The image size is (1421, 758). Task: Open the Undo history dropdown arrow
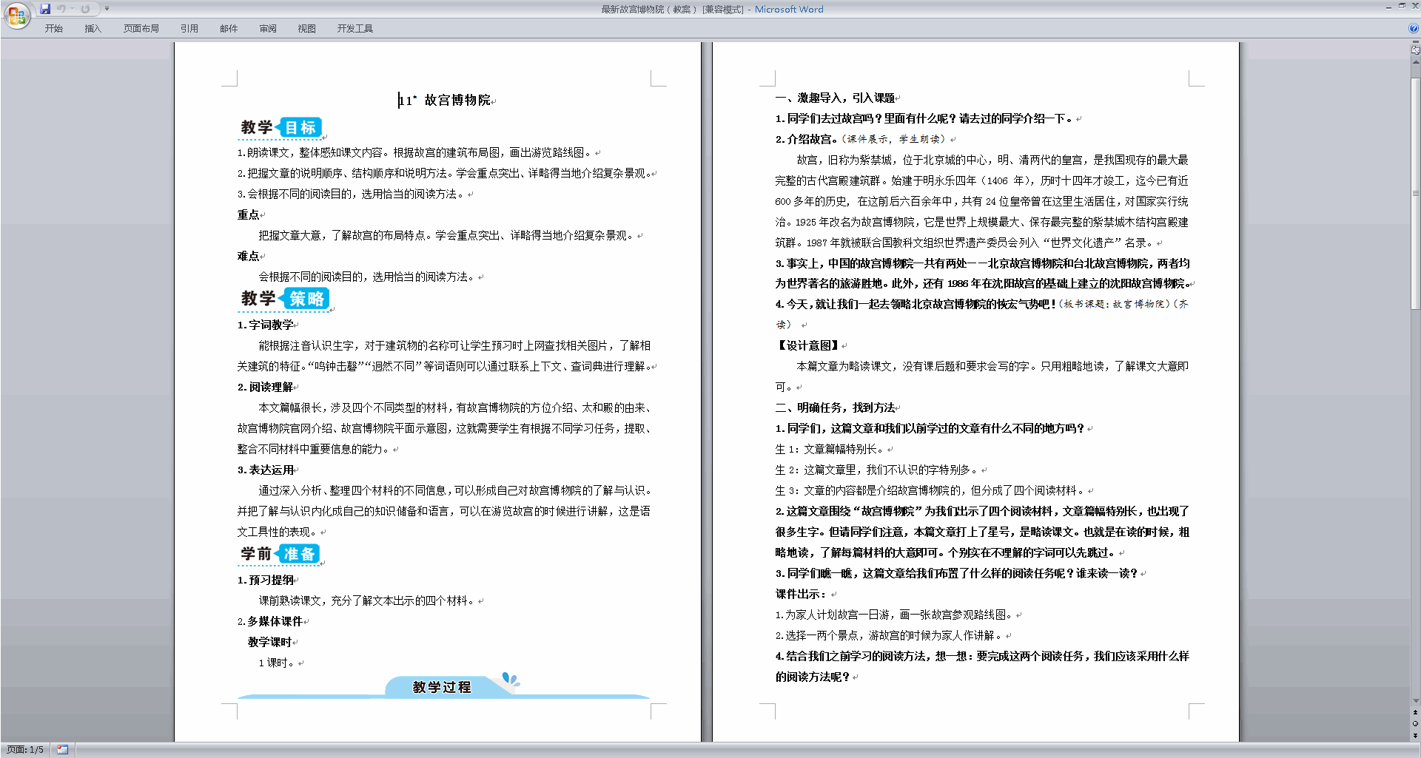[x=72, y=9]
